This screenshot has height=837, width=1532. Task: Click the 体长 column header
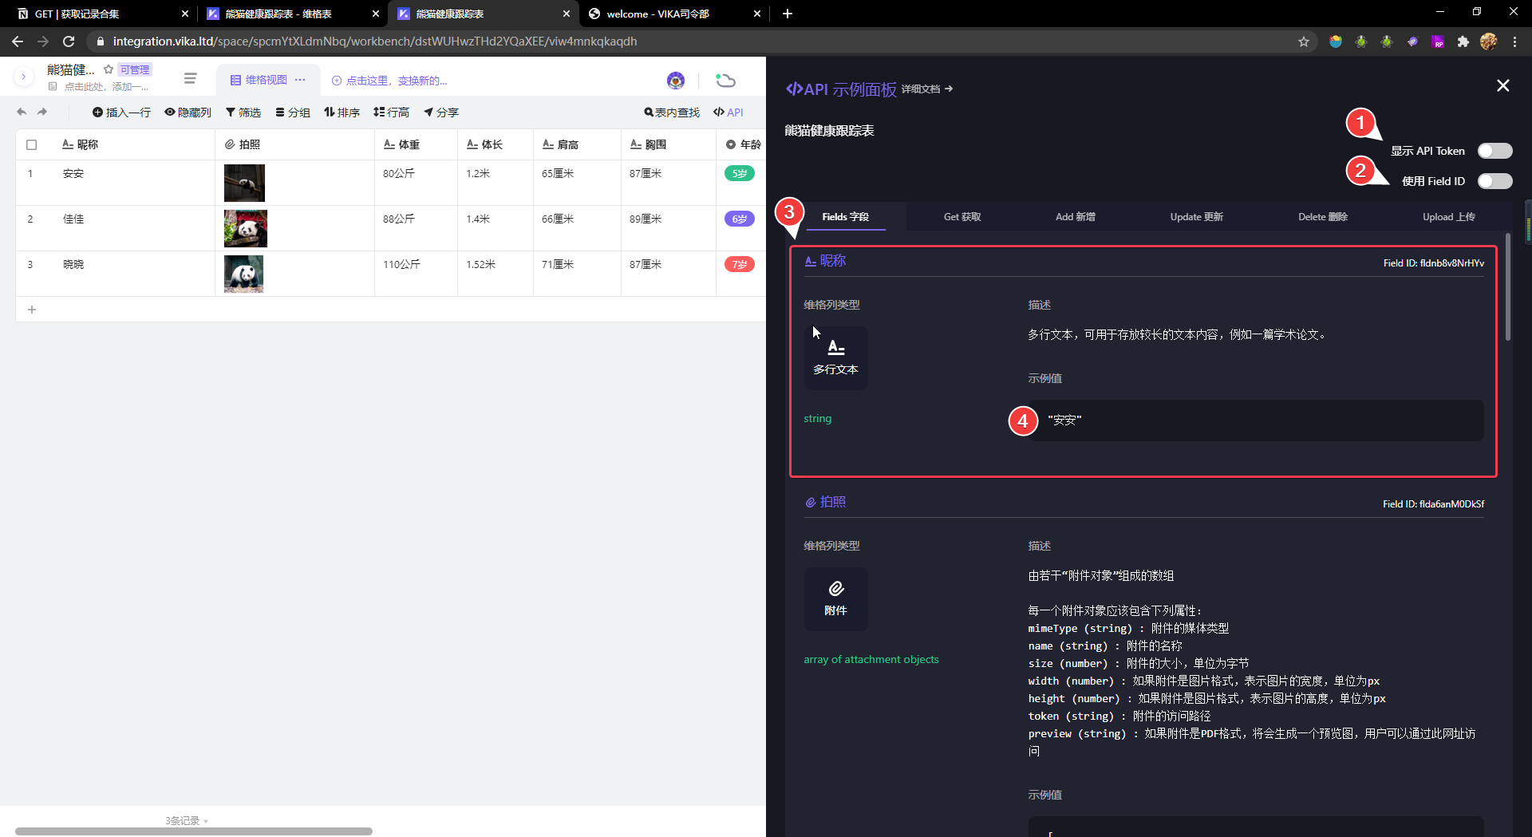click(x=496, y=144)
